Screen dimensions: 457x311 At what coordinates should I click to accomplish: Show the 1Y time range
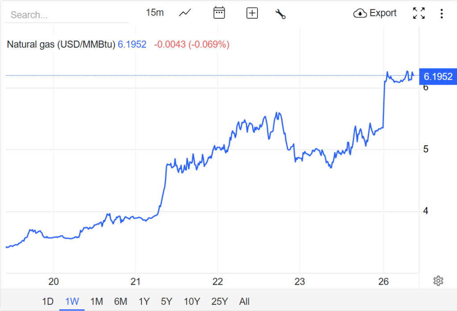coord(144,302)
